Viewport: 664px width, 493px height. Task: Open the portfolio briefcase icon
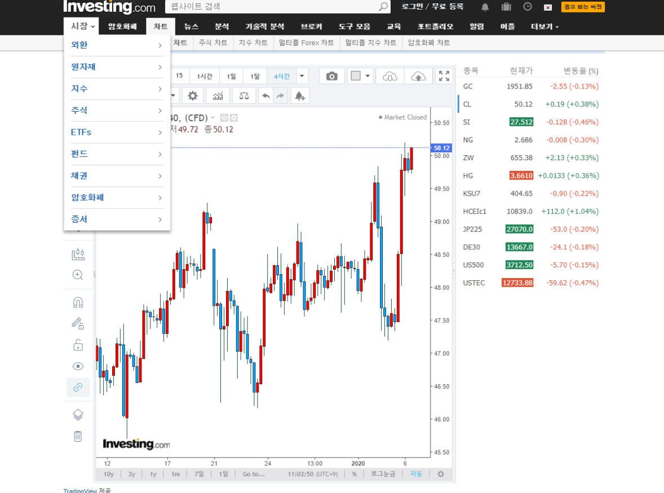click(506, 7)
